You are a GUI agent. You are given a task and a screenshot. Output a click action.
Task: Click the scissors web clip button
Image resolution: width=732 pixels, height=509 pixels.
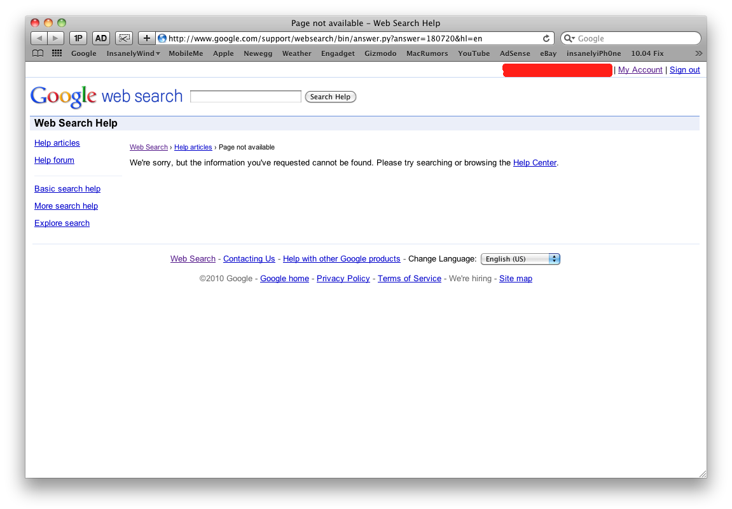124,38
